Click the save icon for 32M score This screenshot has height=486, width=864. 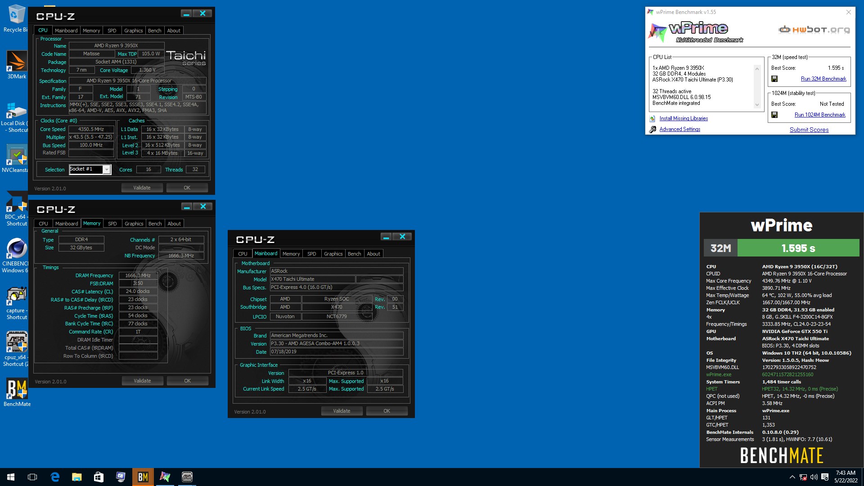(774, 79)
